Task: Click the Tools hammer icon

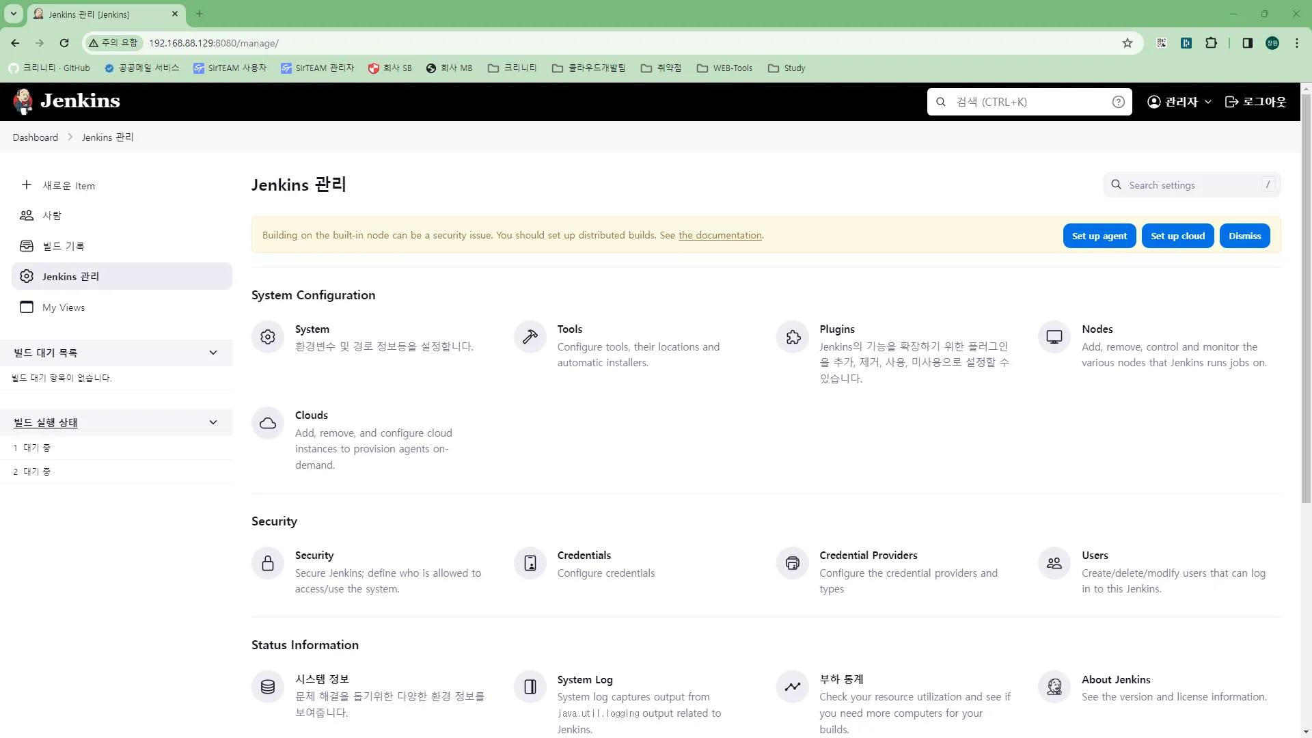Action: [x=530, y=337]
